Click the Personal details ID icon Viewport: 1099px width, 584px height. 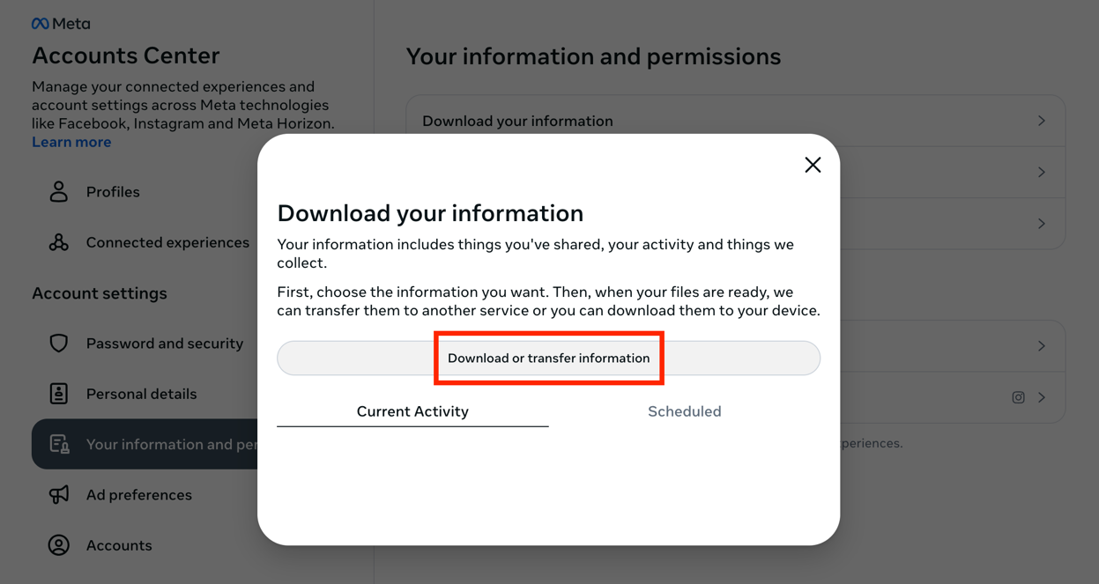59,394
